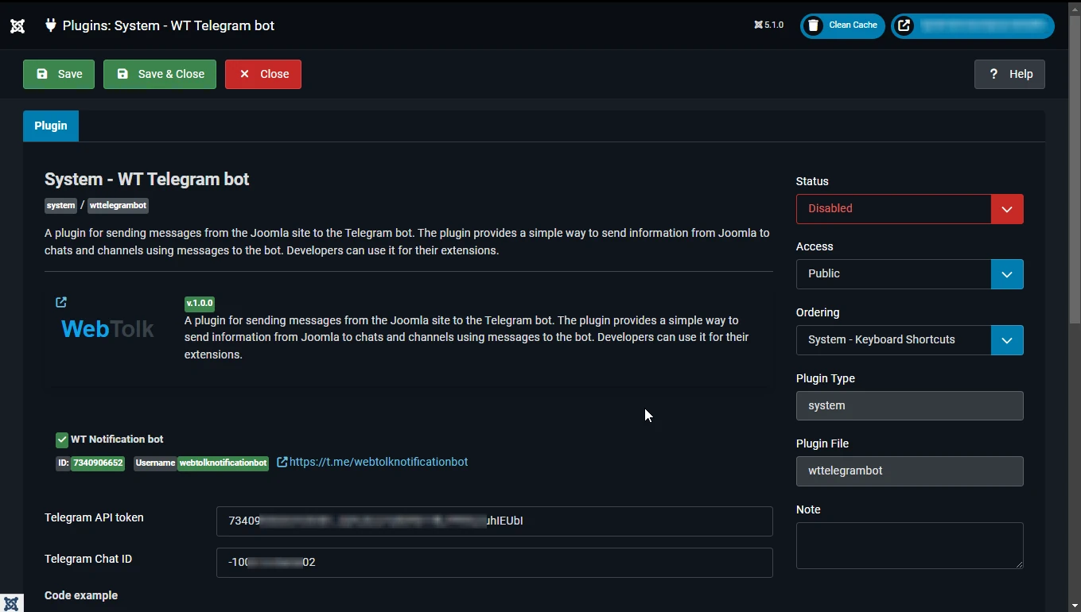Click the 'Code example' label
Screen dimensions: 1081x612
click(81, 595)
